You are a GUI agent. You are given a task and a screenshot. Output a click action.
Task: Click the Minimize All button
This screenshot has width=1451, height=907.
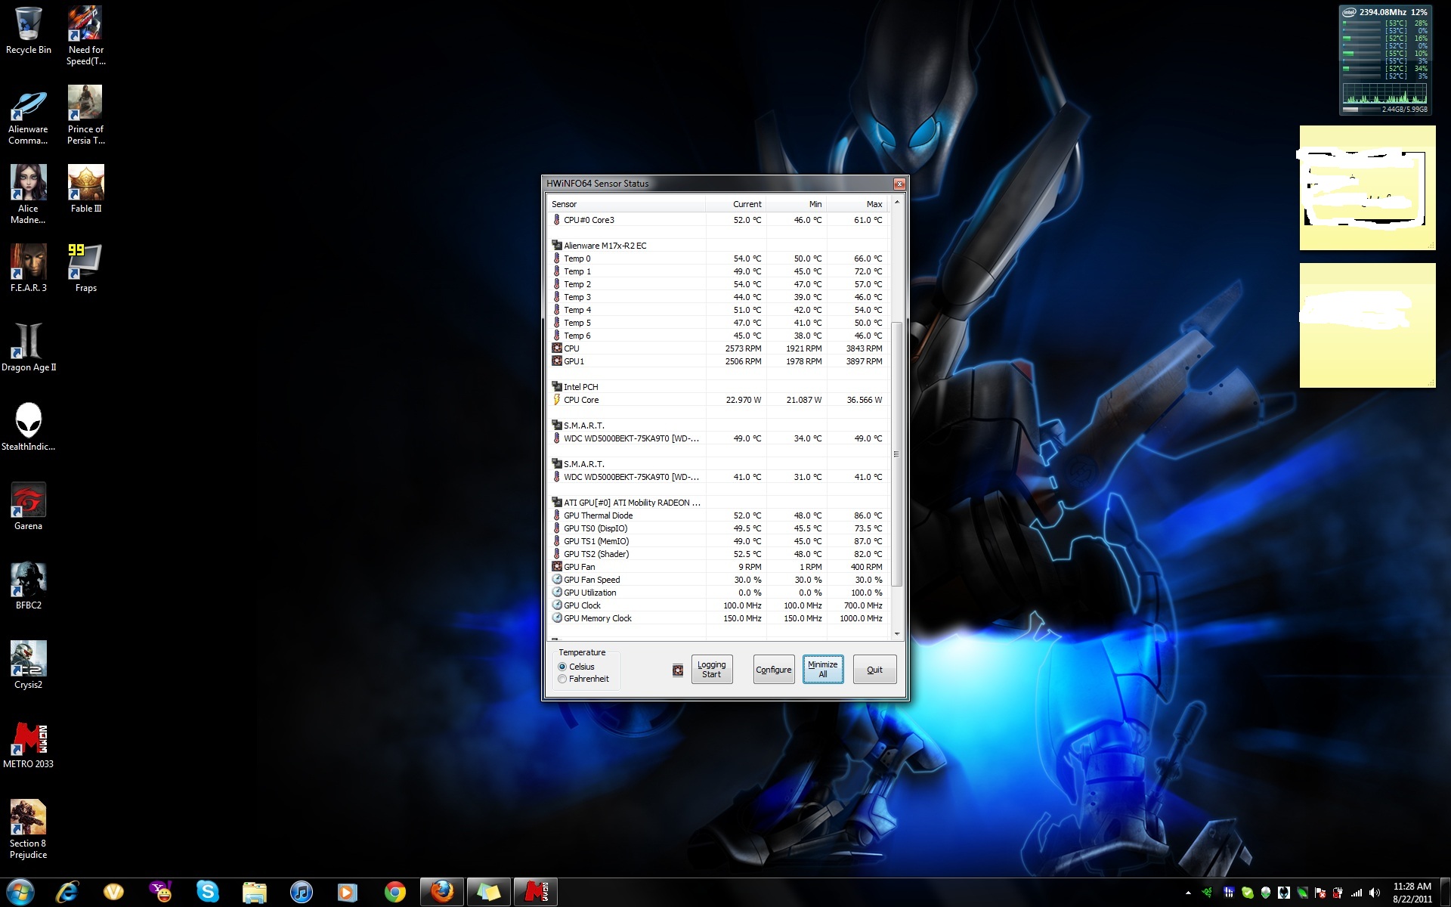click(822, 670)
